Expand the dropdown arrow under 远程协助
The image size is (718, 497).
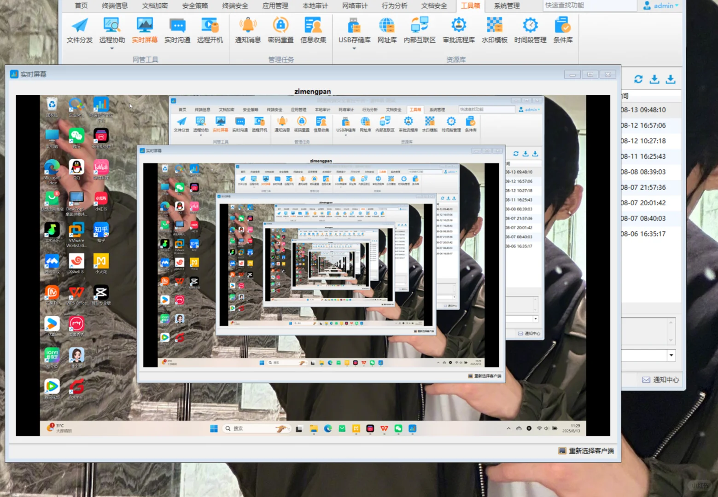(112, 48)
